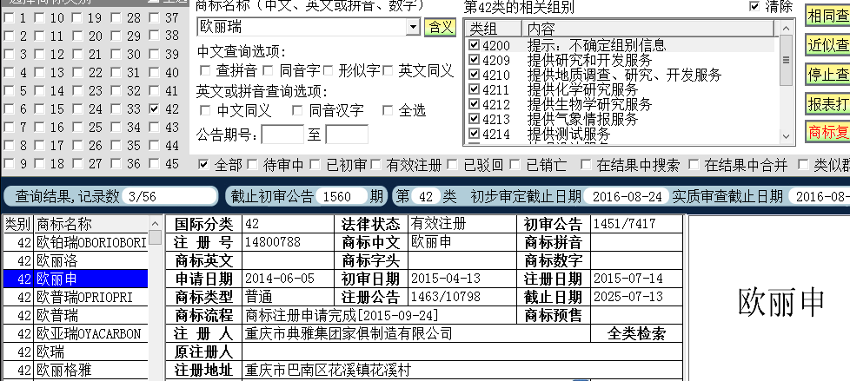
Task: Check 全选 under English options
Action: [387, 111]
